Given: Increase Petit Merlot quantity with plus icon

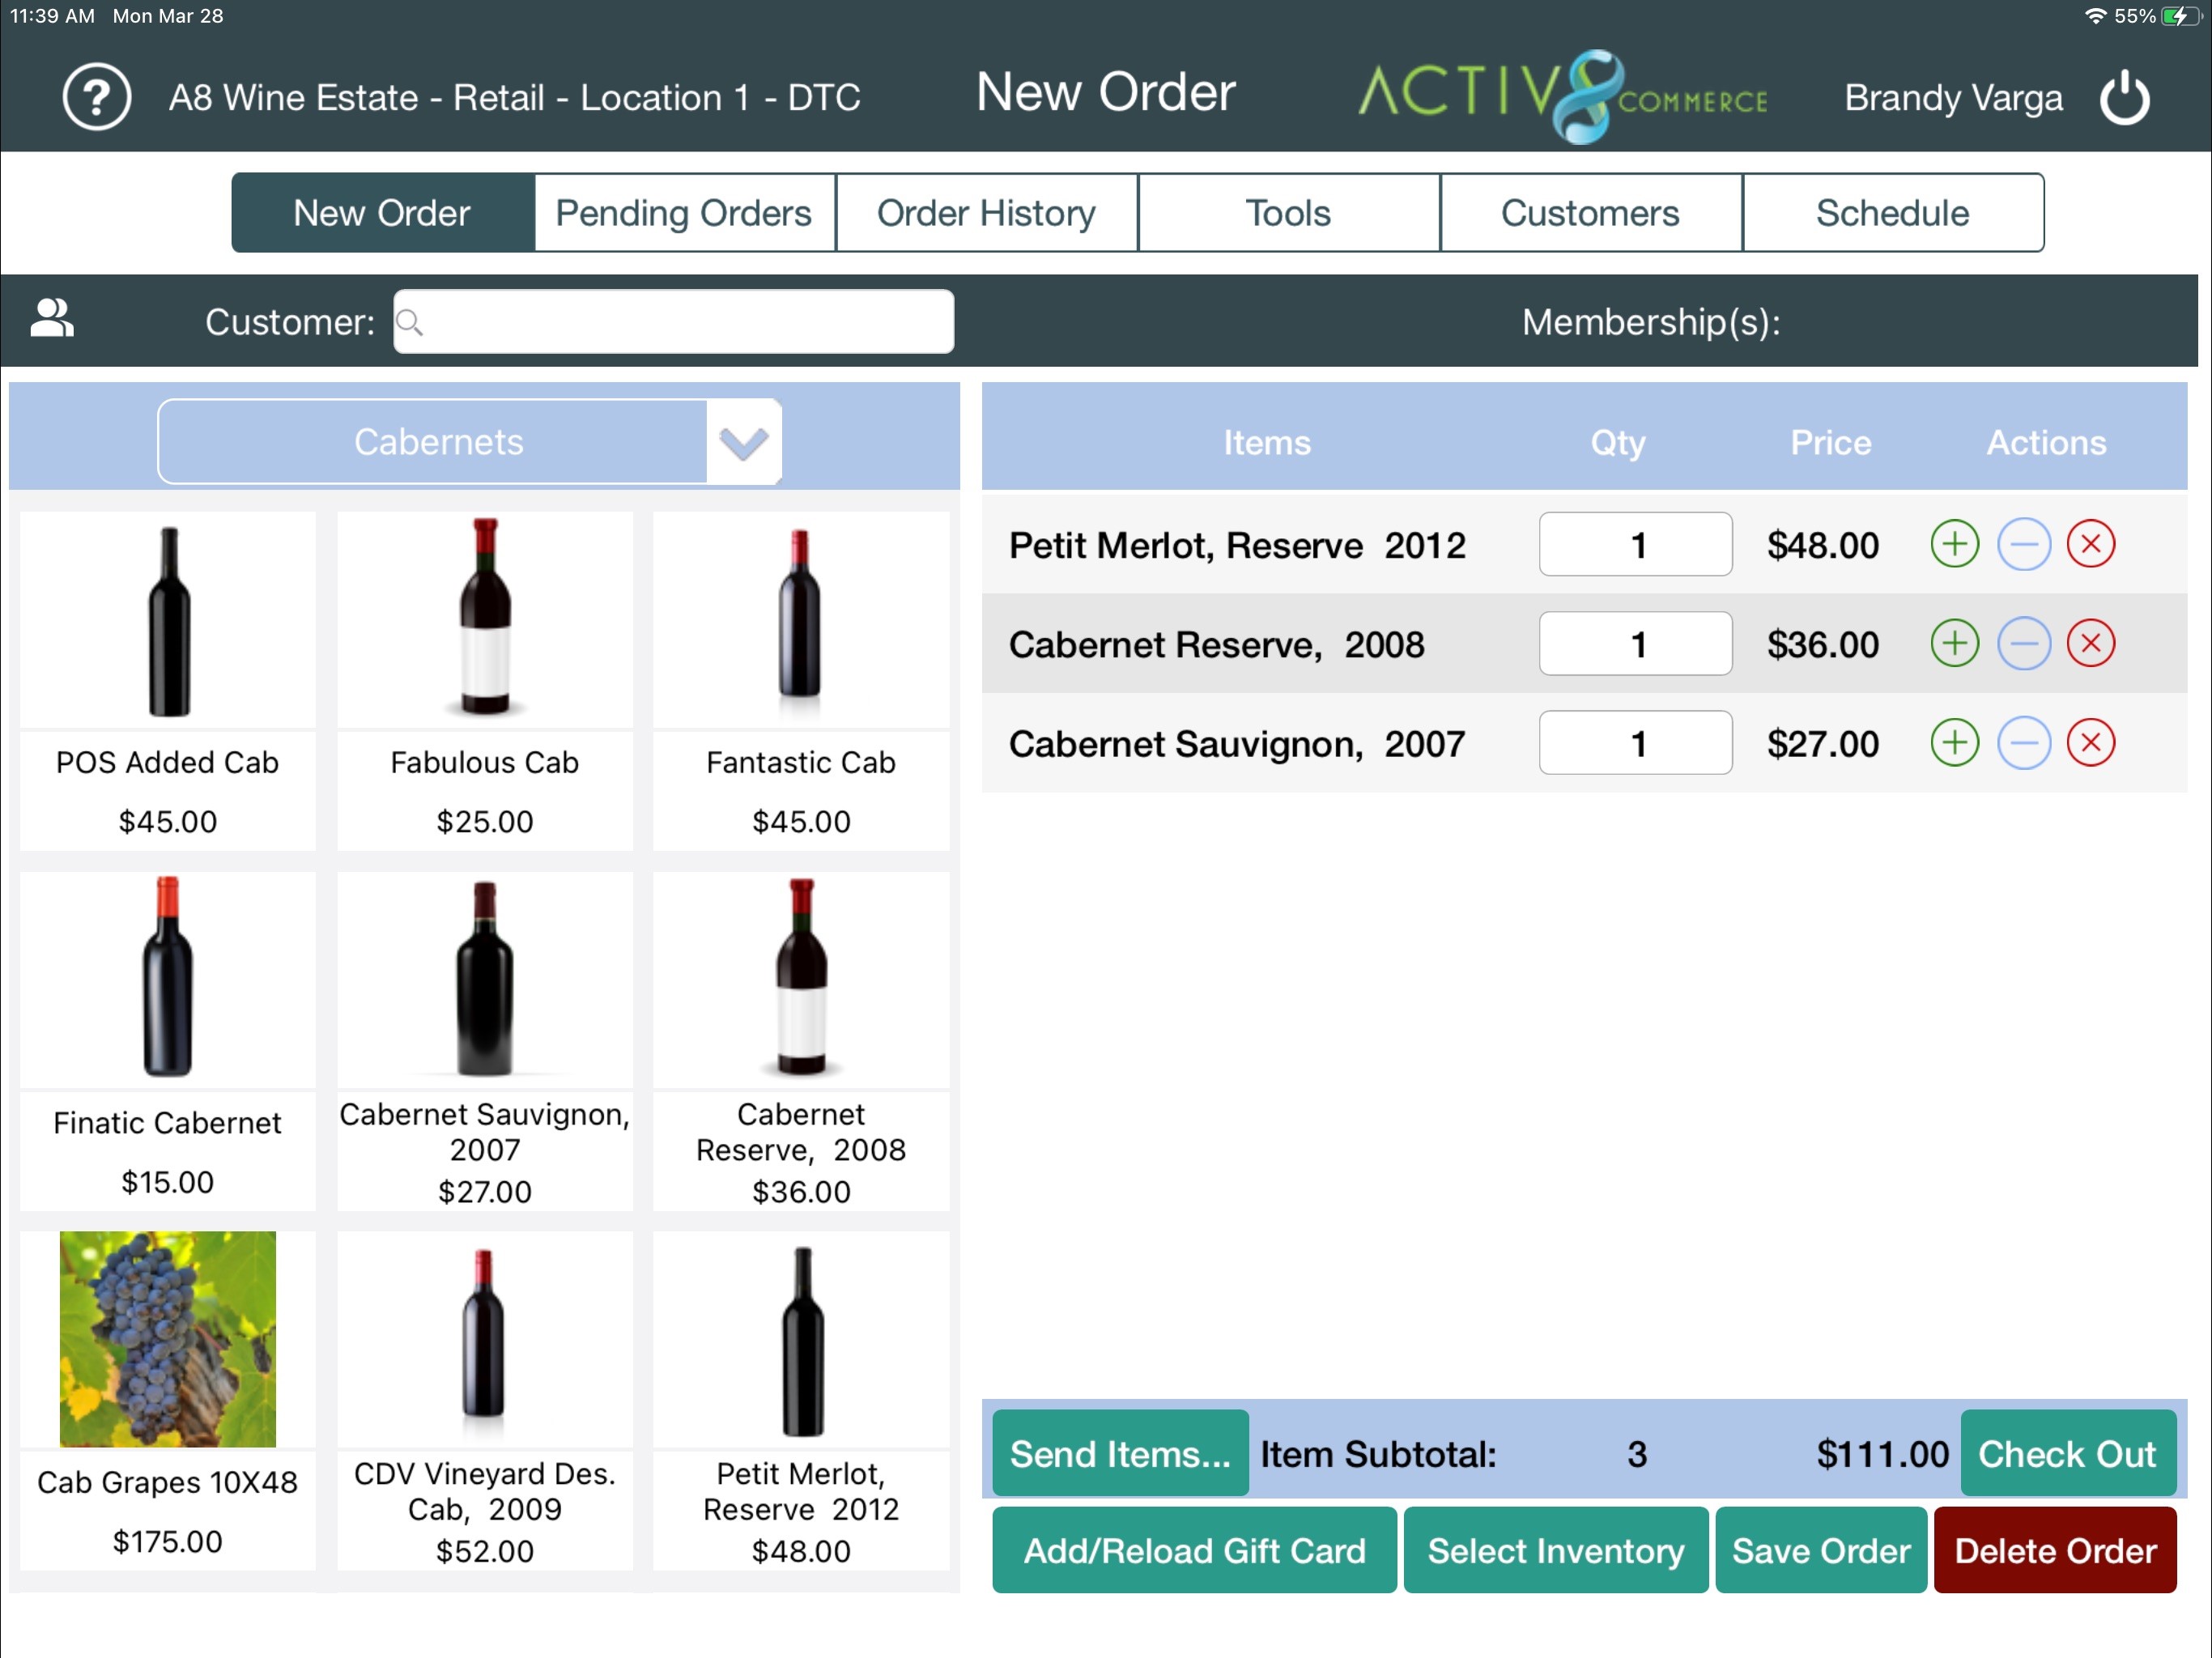Looking at the screenshot, I should click(1954, 545).
